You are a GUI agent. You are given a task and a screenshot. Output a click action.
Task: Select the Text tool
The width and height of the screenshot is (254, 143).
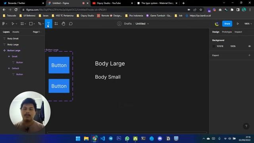[x=48, y=24]
